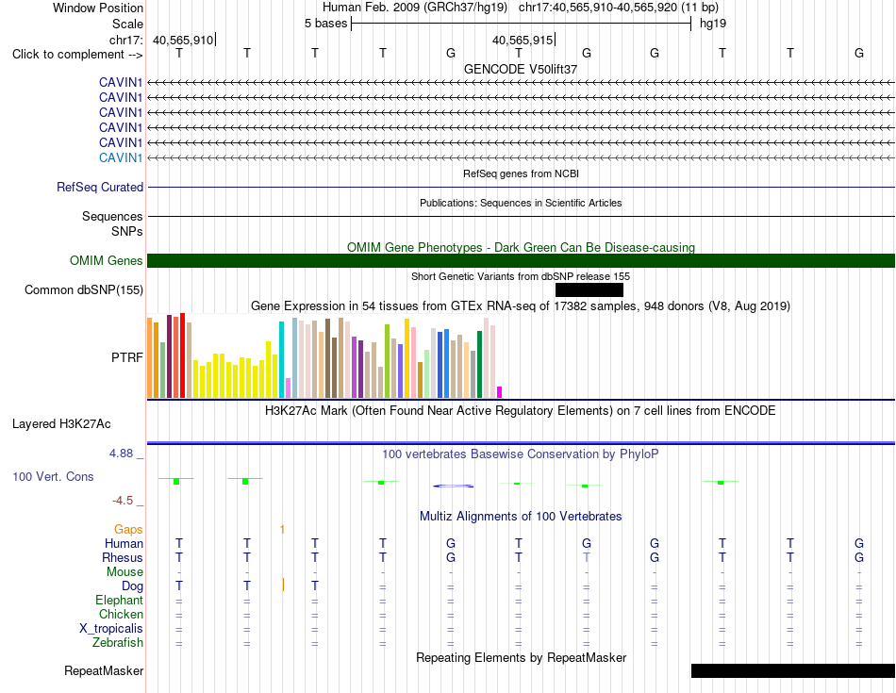Click the orange '1' gap marker
The height and width of the screenshot is (693, 896).
pyautogui.click(x=282, y=530)
